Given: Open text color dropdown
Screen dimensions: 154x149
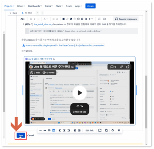Looking at the screenshot, I should 46,19.
